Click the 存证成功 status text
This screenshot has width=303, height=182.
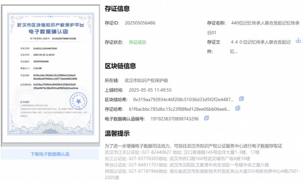coord(137,42)
